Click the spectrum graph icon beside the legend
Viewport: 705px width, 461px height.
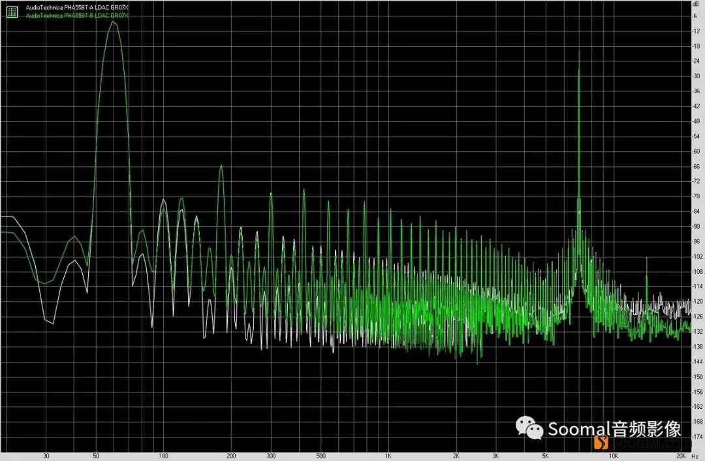point(12,11)
